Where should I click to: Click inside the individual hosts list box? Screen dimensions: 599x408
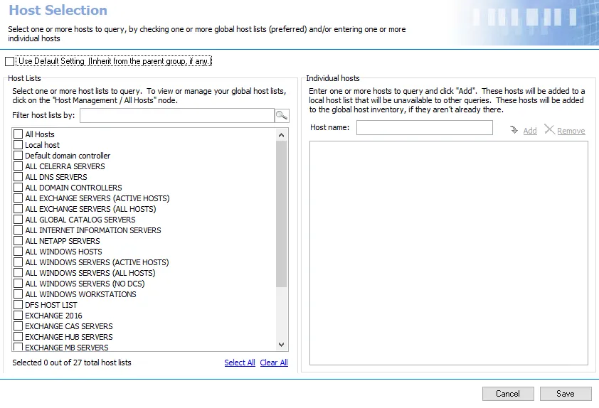(x=448, y=253)
